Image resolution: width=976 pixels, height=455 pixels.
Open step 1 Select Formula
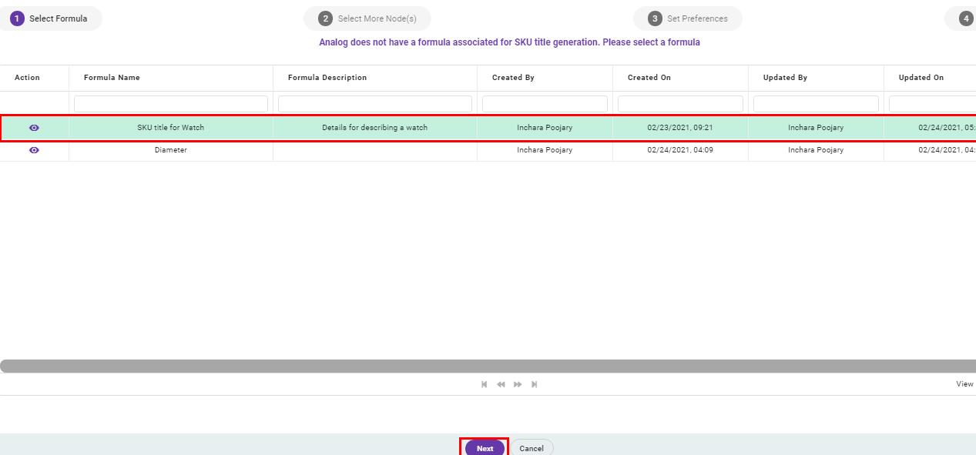[x=50, y=18]
